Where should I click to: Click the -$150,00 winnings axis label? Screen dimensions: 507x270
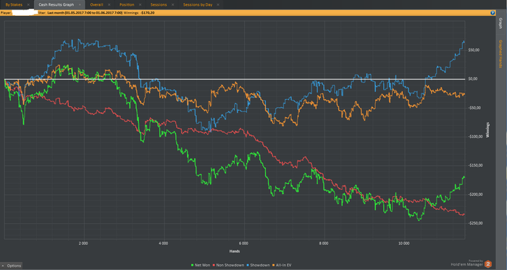coord(475,165)
